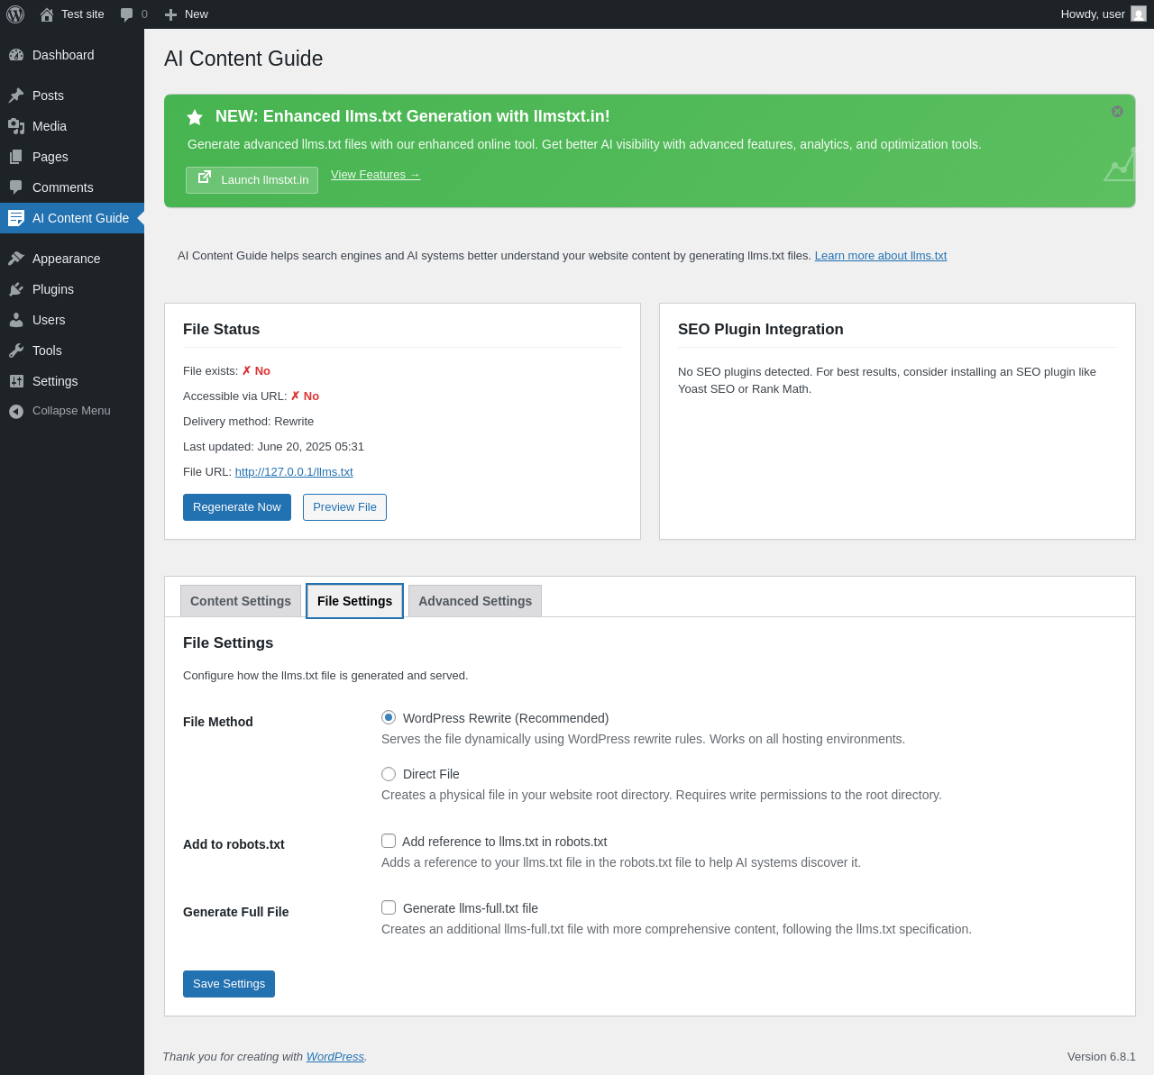Click Last updated: June 20, 2025 05:31 text
Image resolution: width=1154 pixels, height=1075 pixels.
[273, 447]
